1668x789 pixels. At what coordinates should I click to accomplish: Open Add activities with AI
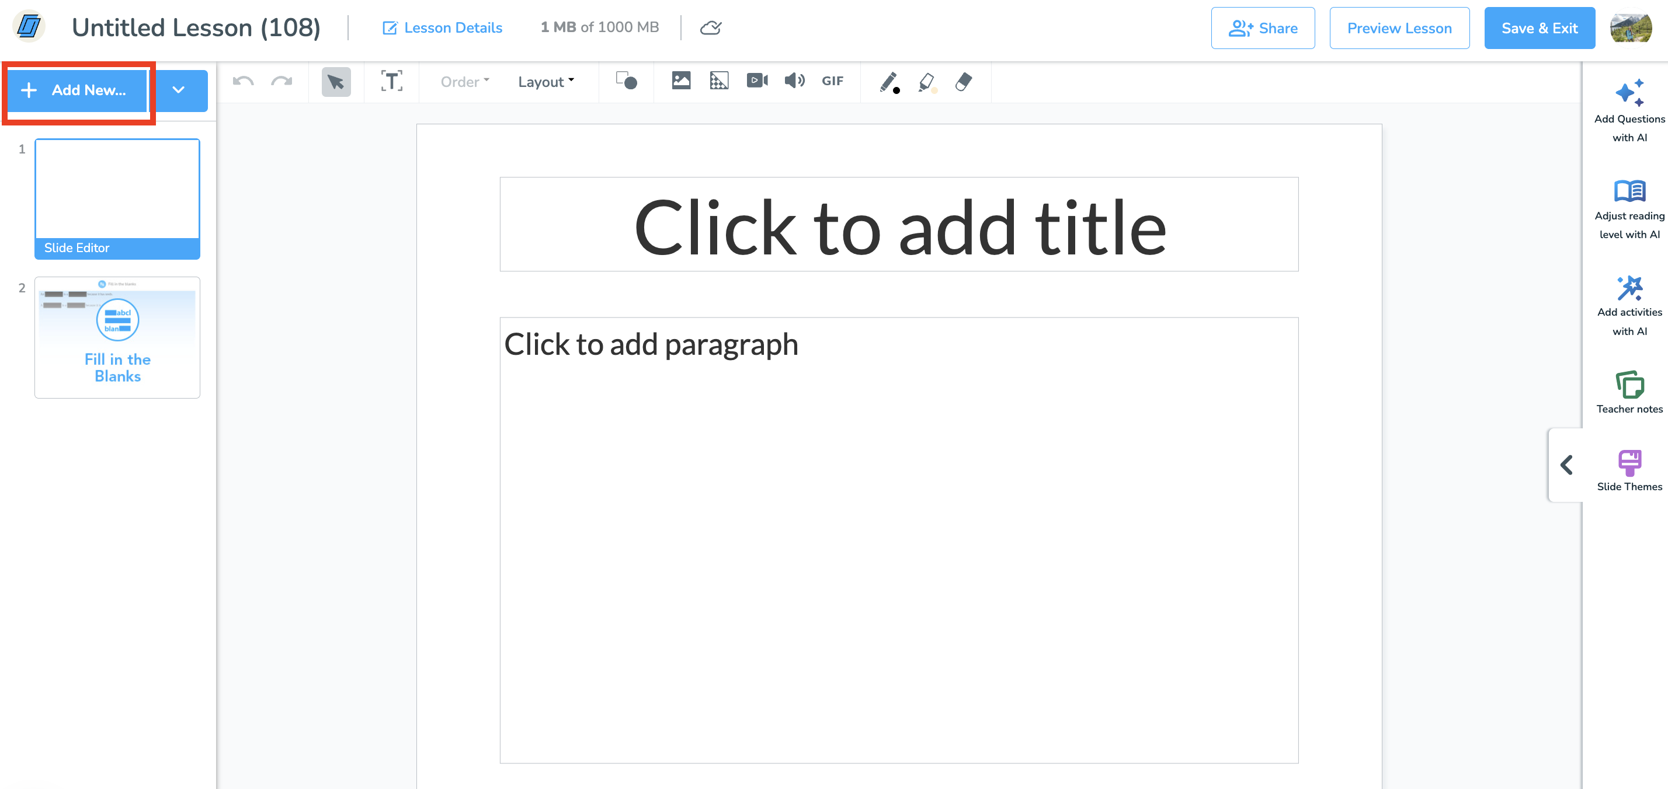pyautogui.click(x=1629, y=305)
